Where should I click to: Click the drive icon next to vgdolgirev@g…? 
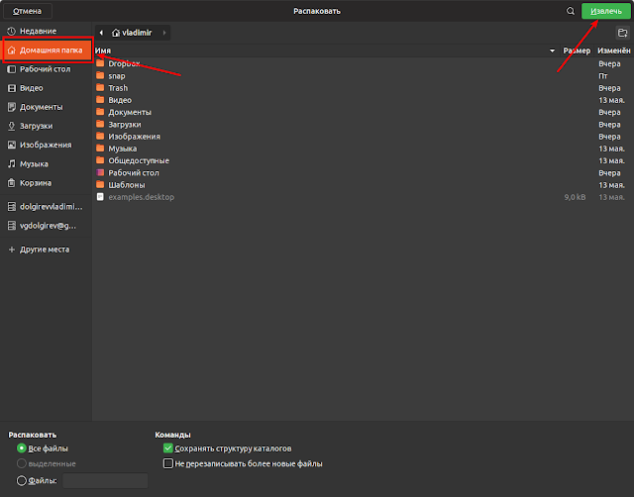tap(12, 226)
